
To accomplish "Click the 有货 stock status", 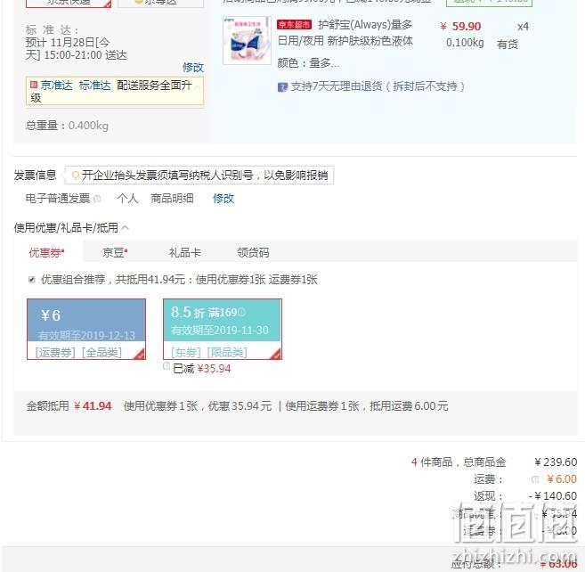I will click(508, 45).
